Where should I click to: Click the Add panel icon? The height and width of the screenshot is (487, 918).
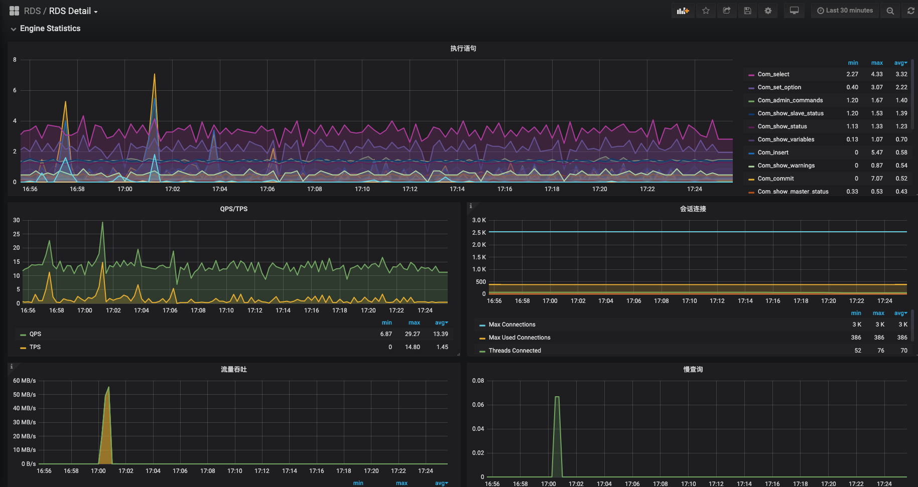click(x=683, y=11)
